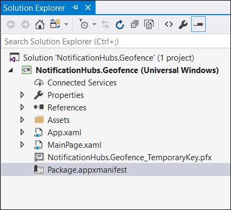Image resolution: width=231 pixels, height=210 pixels.
Task: Expand the MainPage.xaml node
Action: pos(22,145)
